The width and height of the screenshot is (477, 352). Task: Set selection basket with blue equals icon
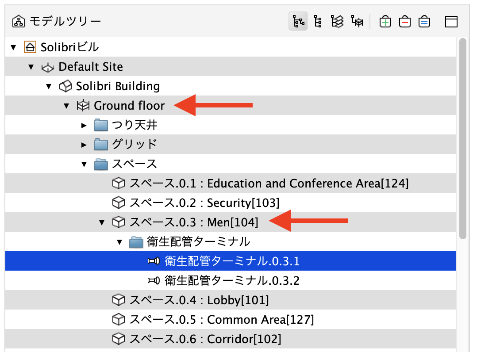click(x=424, y=22)
